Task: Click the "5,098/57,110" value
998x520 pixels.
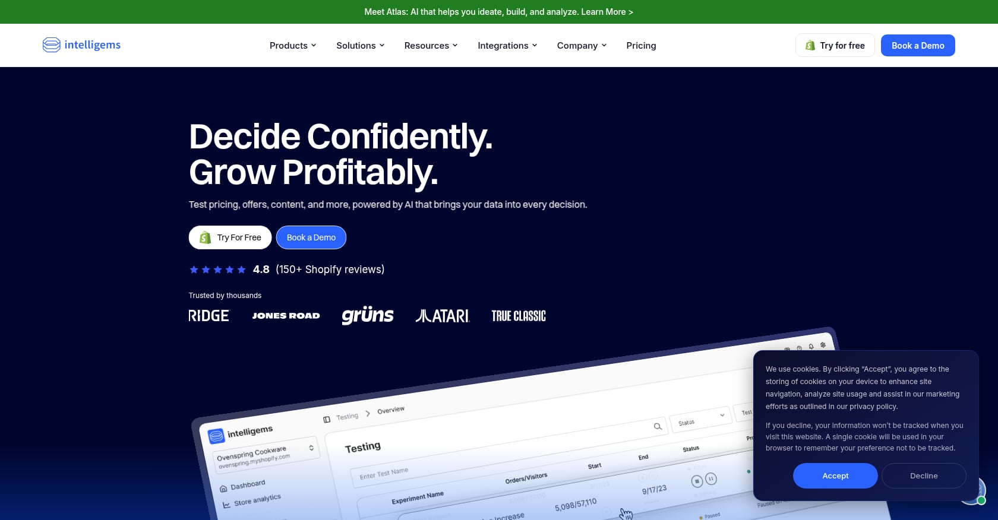Action: [576, 505]
